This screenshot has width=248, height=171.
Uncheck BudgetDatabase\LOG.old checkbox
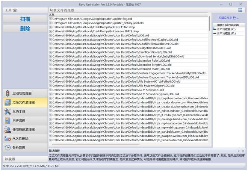50,48
